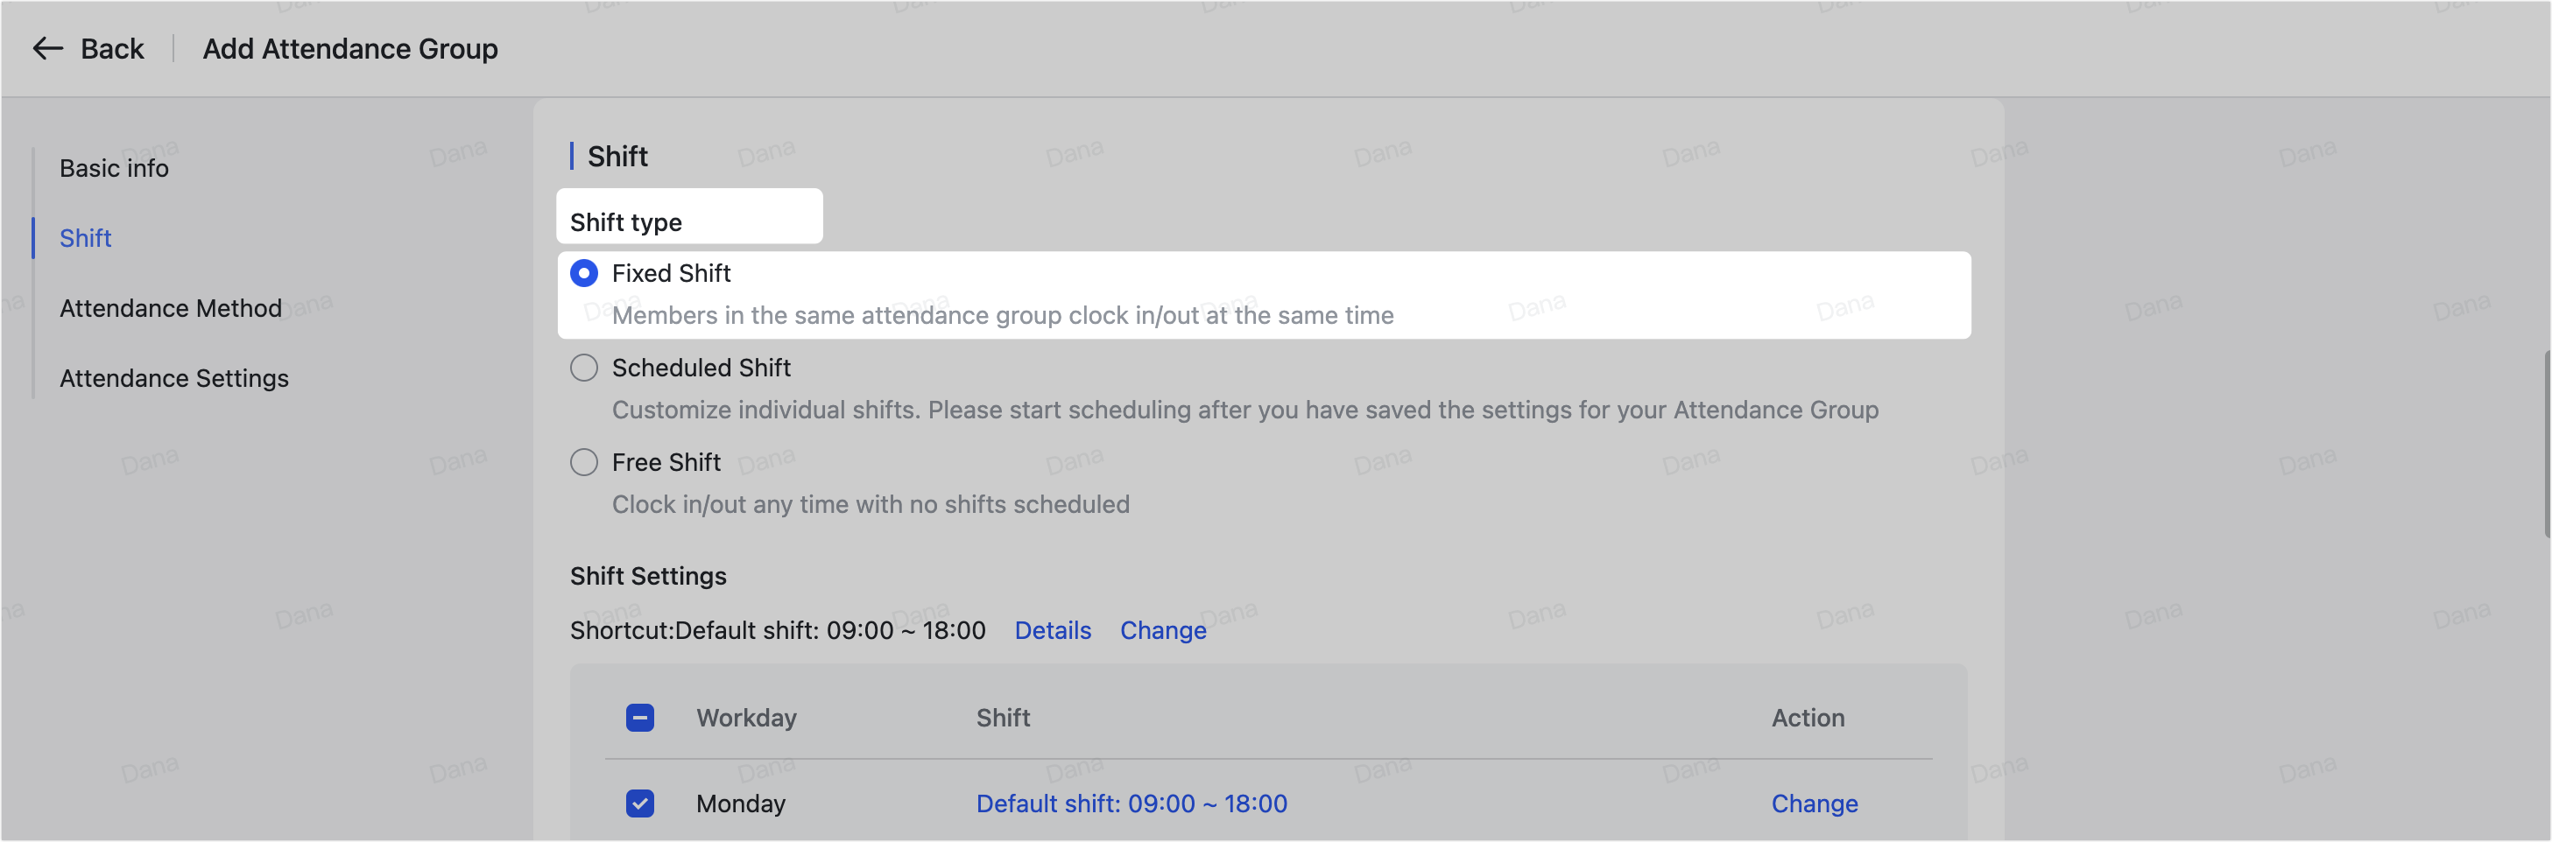Open the Basic info section

point(113,167)
